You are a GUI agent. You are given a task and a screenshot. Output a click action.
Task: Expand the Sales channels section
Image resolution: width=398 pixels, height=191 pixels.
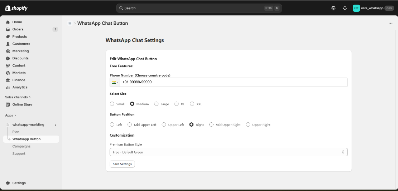click(x=18, y=97)
